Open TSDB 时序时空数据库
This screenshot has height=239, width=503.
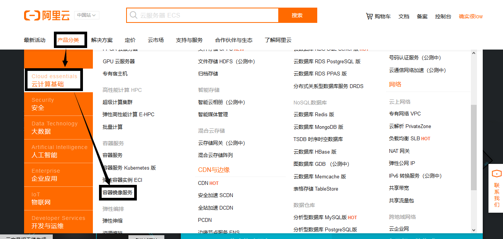[318, 139]
